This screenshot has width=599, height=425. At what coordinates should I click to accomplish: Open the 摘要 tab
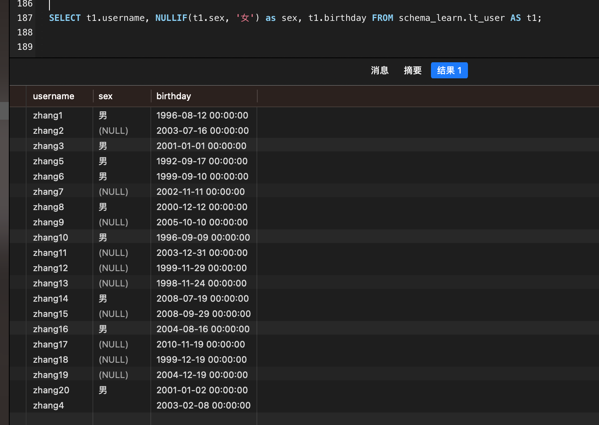[x=412, y=71]
